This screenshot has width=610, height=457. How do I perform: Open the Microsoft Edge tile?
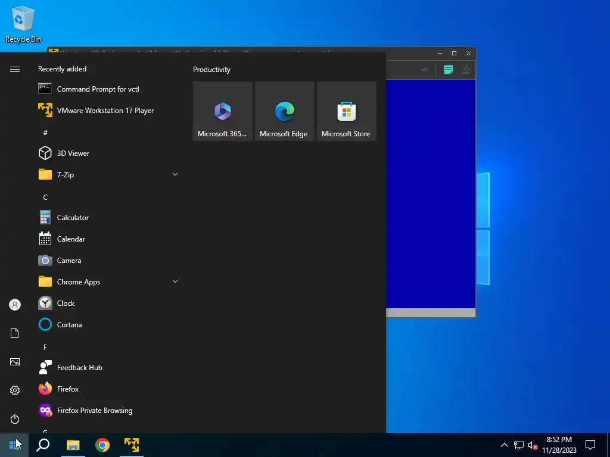coord(284,111)
